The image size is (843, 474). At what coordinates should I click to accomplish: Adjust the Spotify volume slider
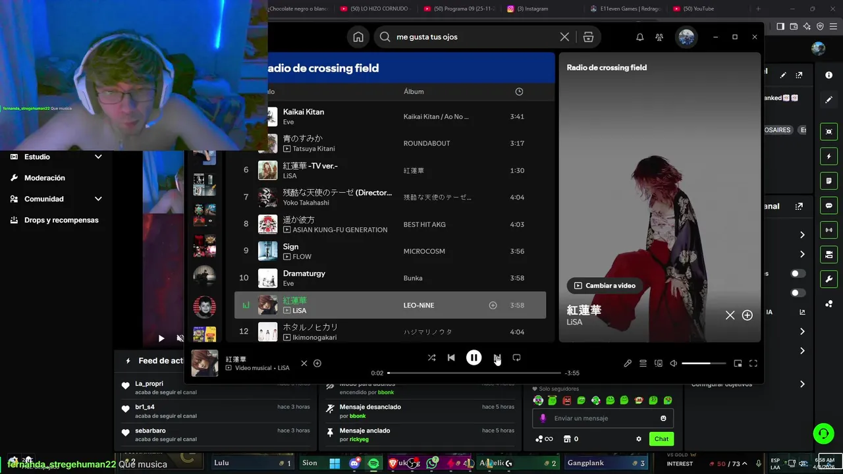coord(703,363)
